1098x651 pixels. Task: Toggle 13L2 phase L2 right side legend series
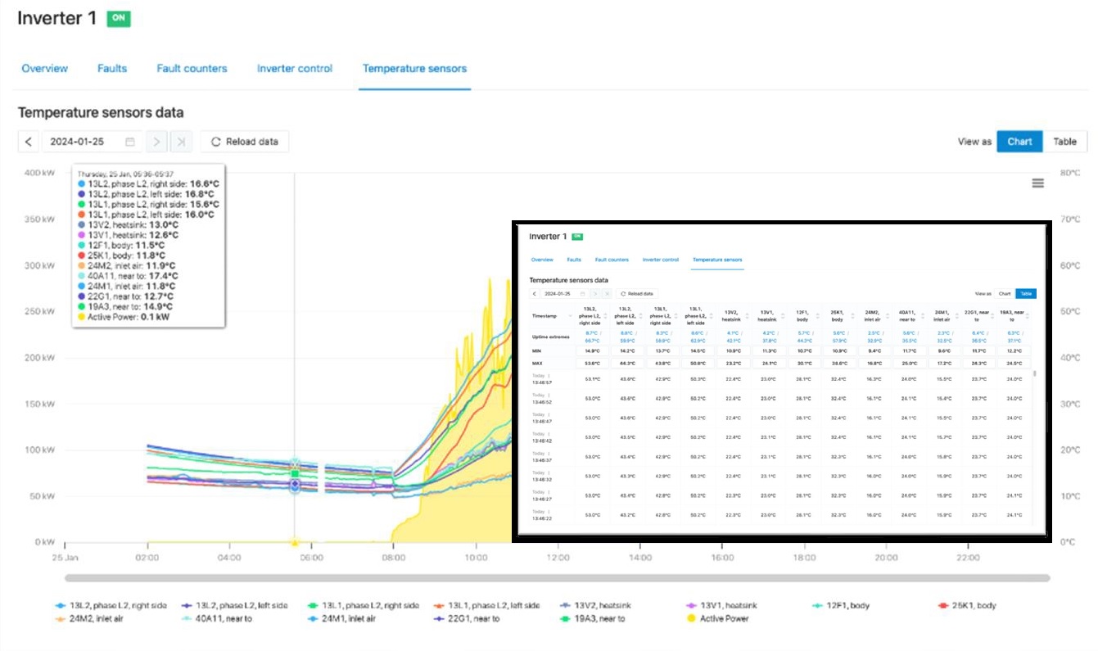click(x=111, y=605)
